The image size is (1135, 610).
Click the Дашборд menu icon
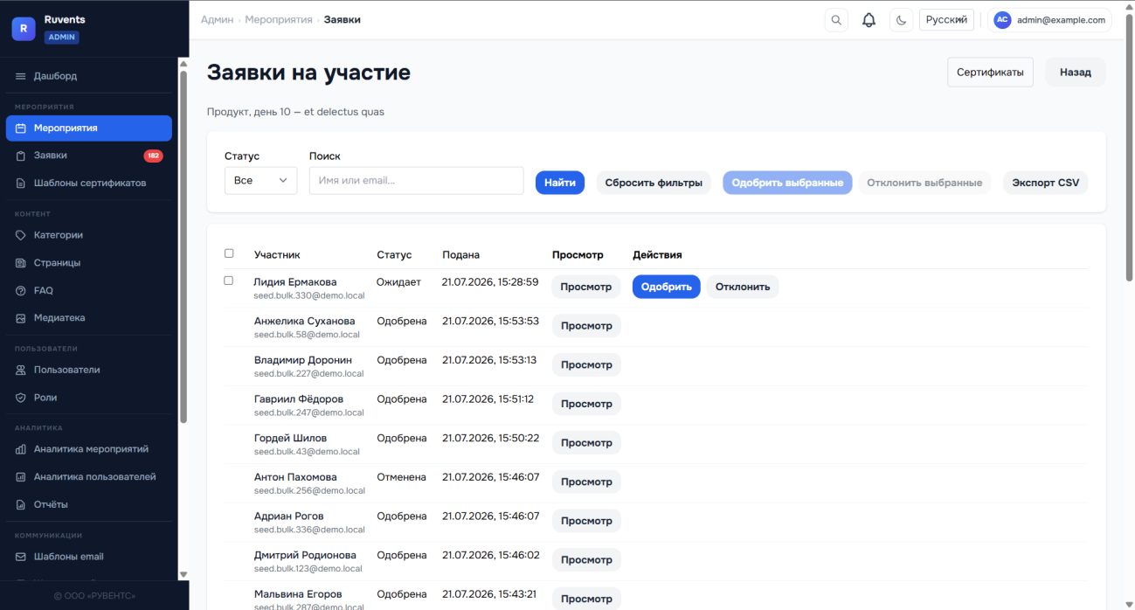[x=21, y=76]
